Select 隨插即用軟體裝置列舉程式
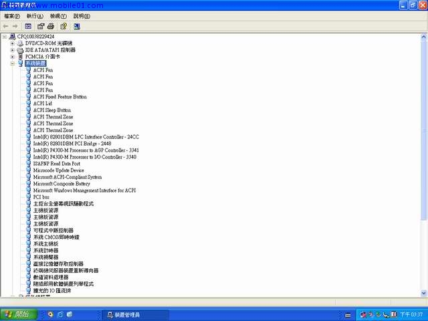The width and height of the screenshot is (428, 321). [64, 284]
